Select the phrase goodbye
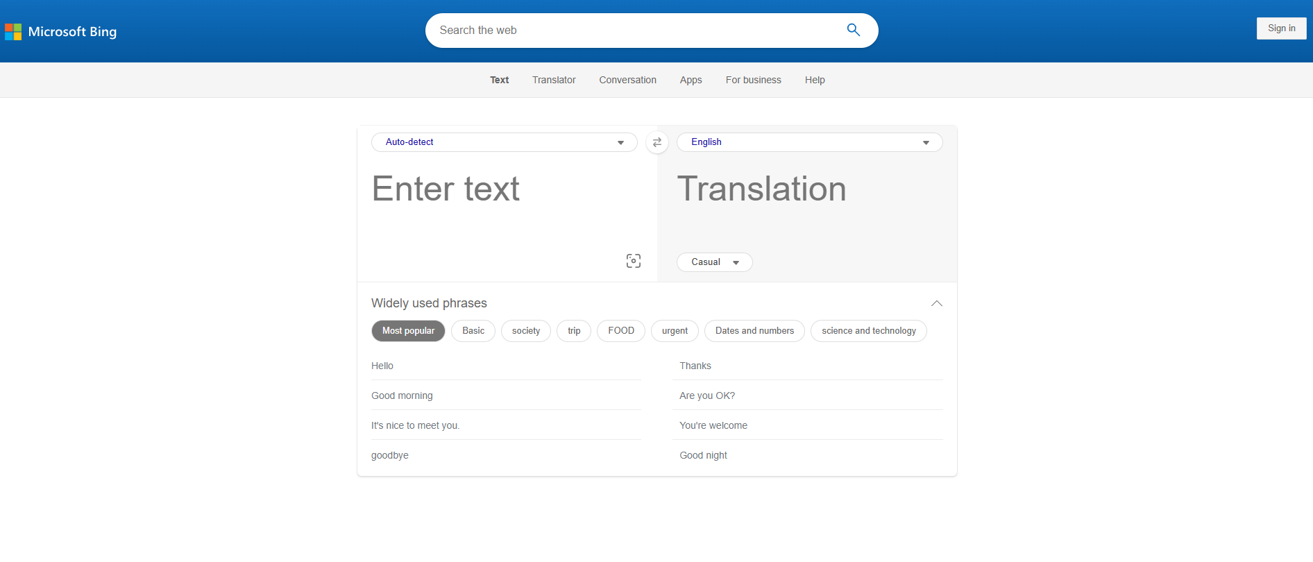This screenshot has width=1313, height=562. coord(506,455)
